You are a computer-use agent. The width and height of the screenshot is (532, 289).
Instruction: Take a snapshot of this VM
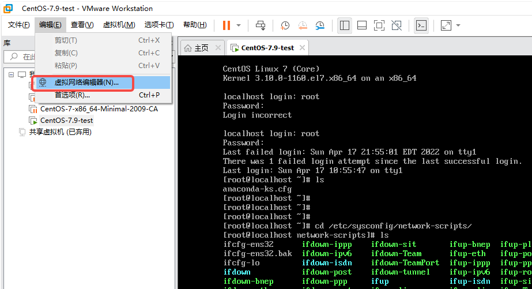tap(285, 25)
